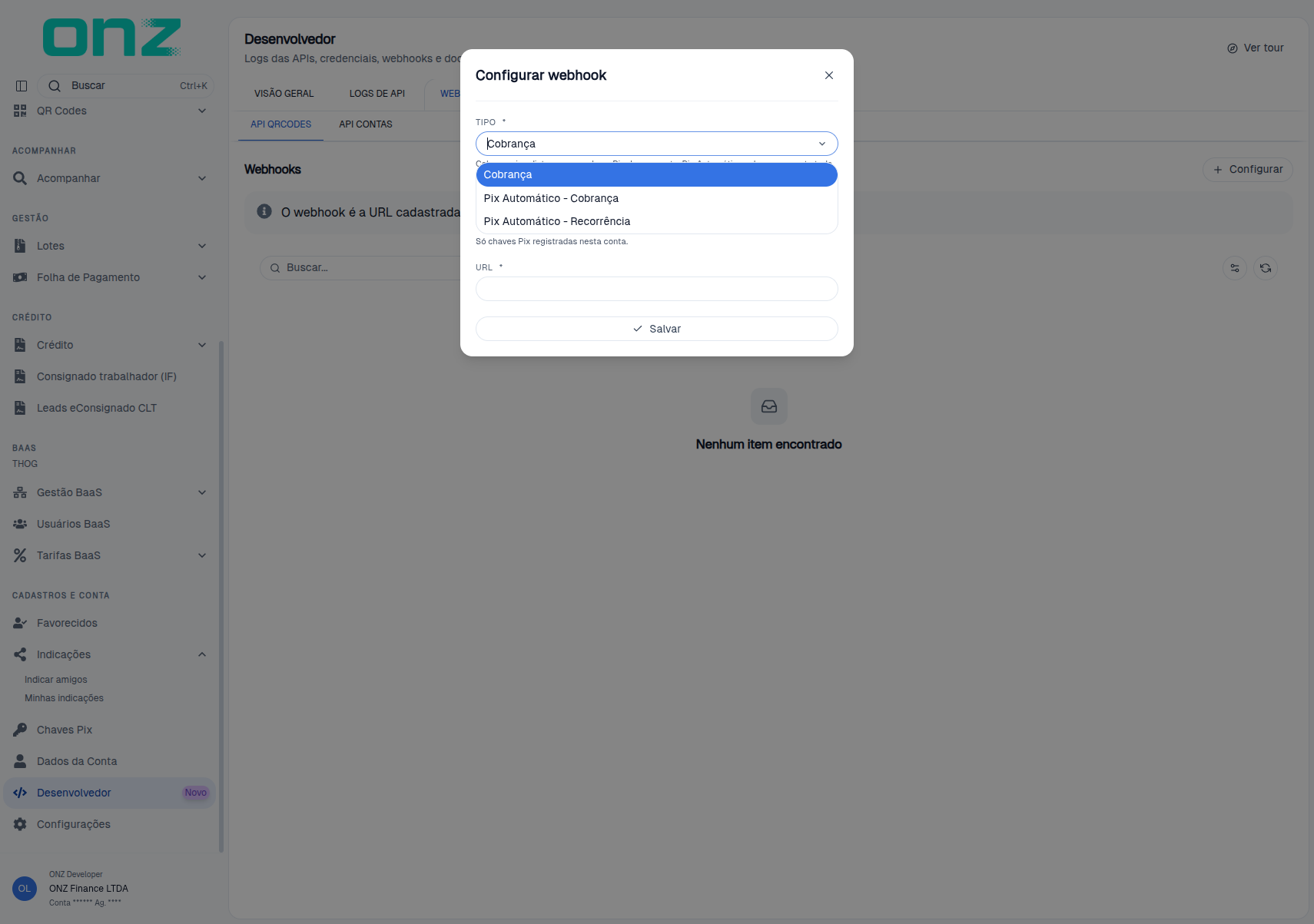
Task: Click the Tarifas BaaS percent icon
Action: (x=20, y=555)
